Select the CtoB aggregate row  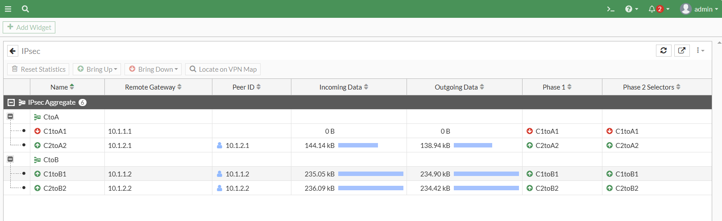(x=357, y=160)
